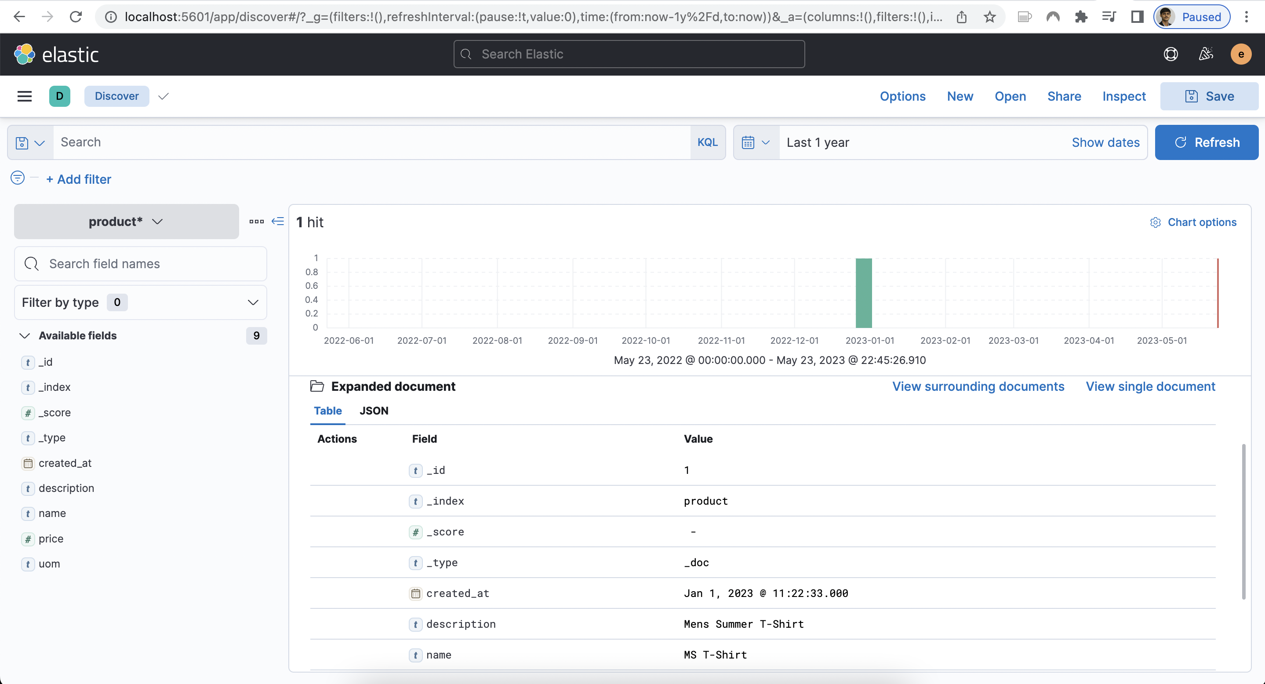This screenshot has height=684, width=1265.
Task: Click the search magnifier icon in field names
Action: [x=31, y=264]
